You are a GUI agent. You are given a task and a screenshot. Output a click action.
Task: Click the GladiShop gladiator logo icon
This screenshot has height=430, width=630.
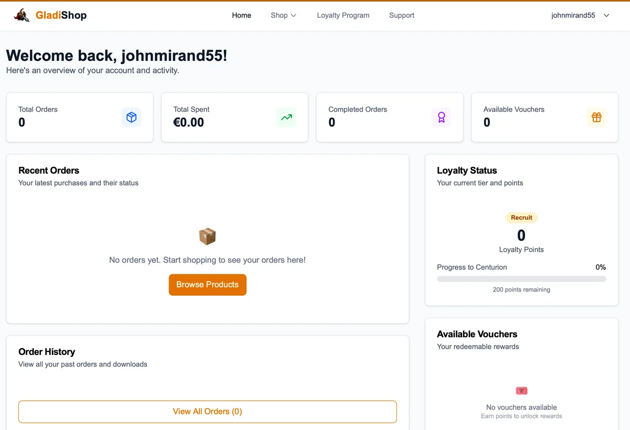click(22, 15)
